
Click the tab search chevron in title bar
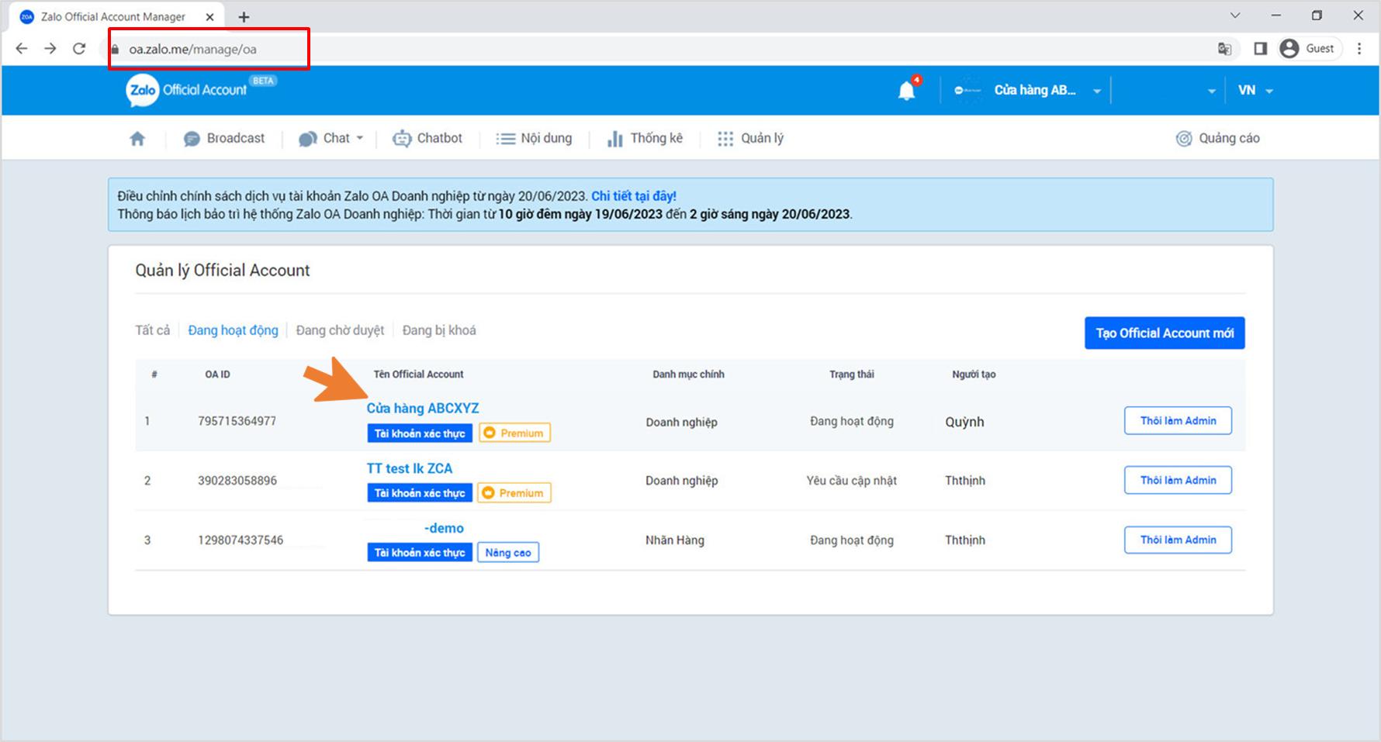tap(1235, 16)
